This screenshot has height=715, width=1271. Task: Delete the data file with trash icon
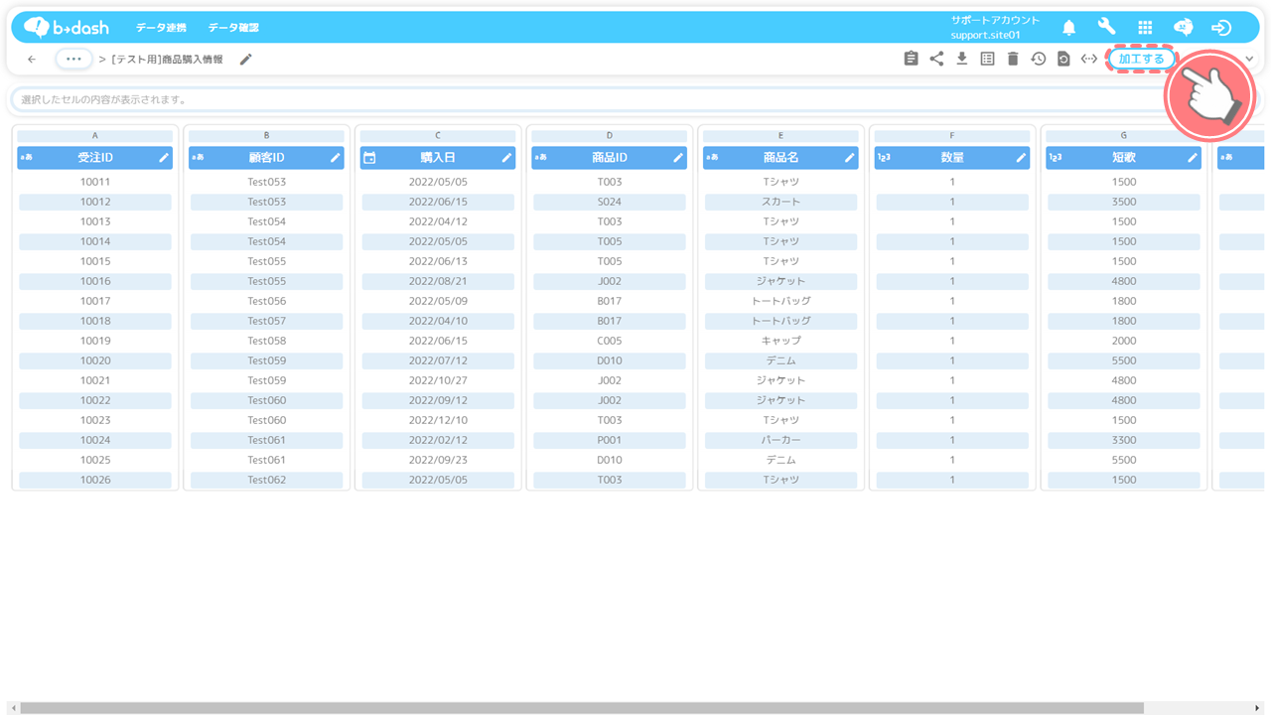click(x=1013, y=59)
